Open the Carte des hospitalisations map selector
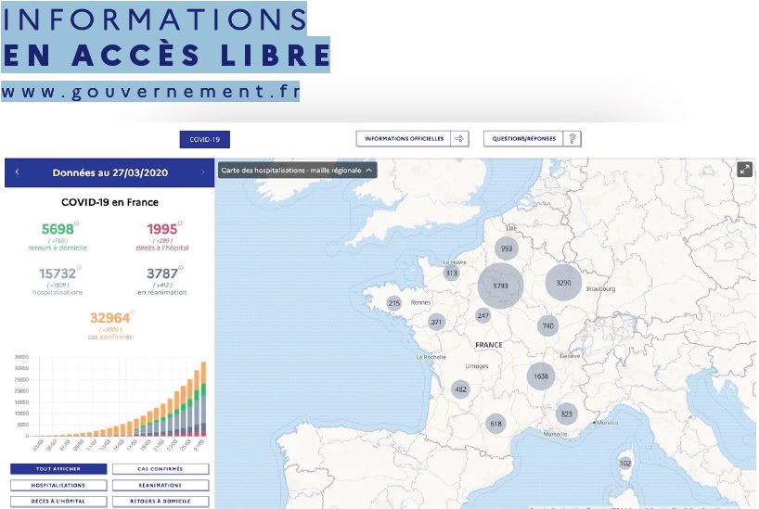Screen dimensions: 759x509 coord(297,171)
